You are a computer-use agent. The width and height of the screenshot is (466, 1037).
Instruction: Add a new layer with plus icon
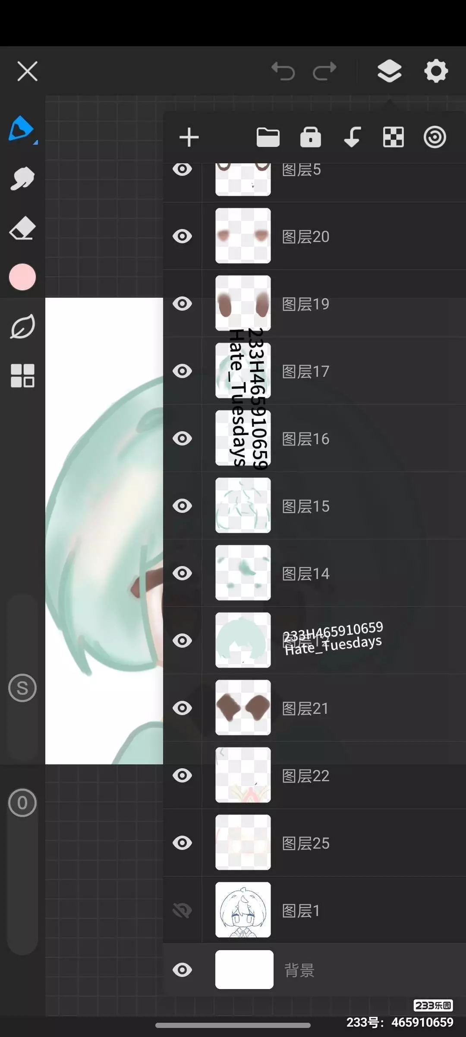pos(189,137)
